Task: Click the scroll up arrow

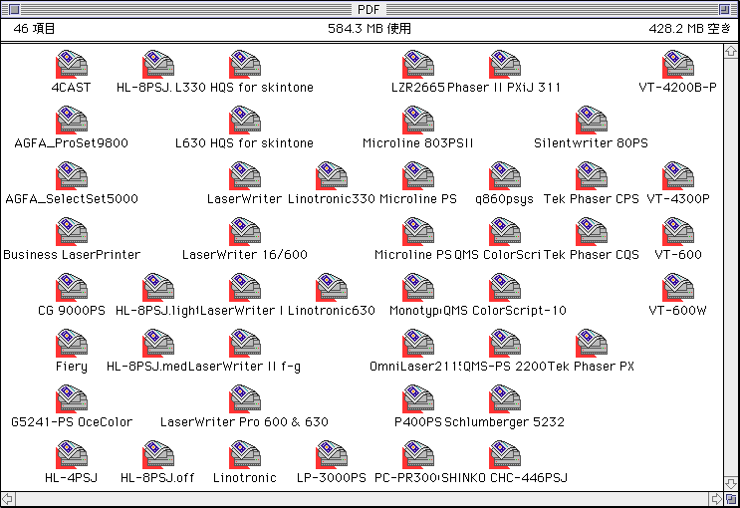Action: click(731, 51)
